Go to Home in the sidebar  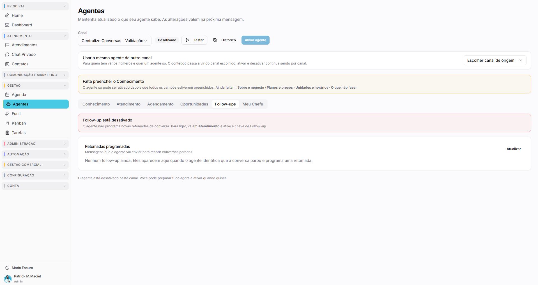click(35, 15)
